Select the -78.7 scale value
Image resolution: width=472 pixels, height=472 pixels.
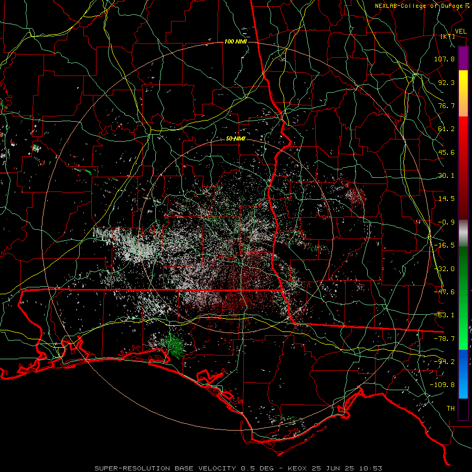(444, 339)
